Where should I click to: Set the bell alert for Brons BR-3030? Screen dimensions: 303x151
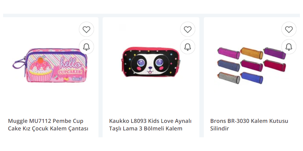click(x=289, y=47)
